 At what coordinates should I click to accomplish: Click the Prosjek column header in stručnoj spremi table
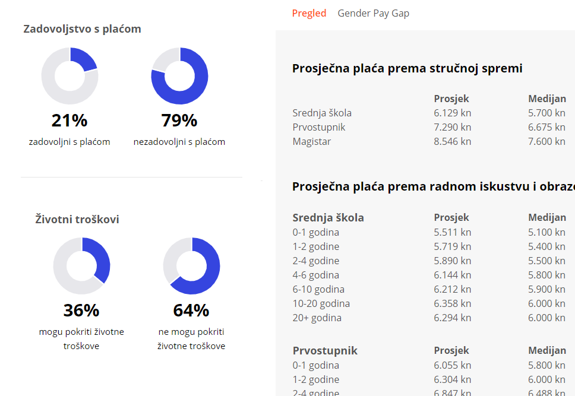tap(451, 99)
